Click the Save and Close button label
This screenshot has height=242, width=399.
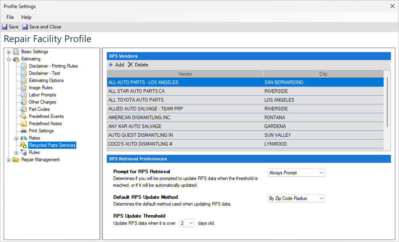(45, 27)
